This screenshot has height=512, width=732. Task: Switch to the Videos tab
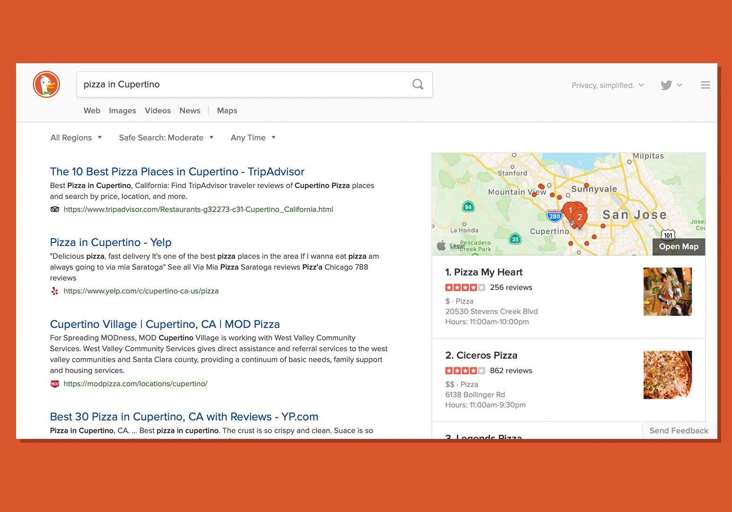click(158, 110)
